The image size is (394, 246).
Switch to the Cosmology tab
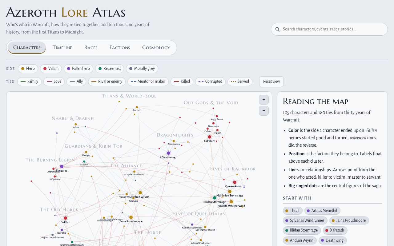(x=156, y=48)
